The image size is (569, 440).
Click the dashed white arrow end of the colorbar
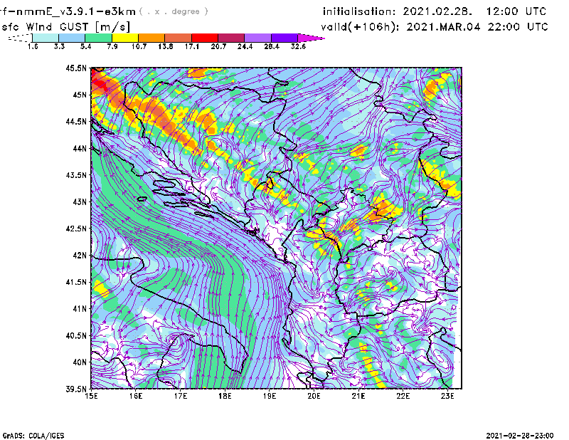click(x=20, y=38)
